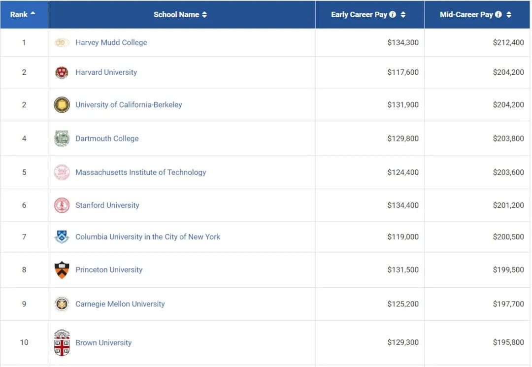Select MIT mid-career pay $203,600

[x=508, y=172]
